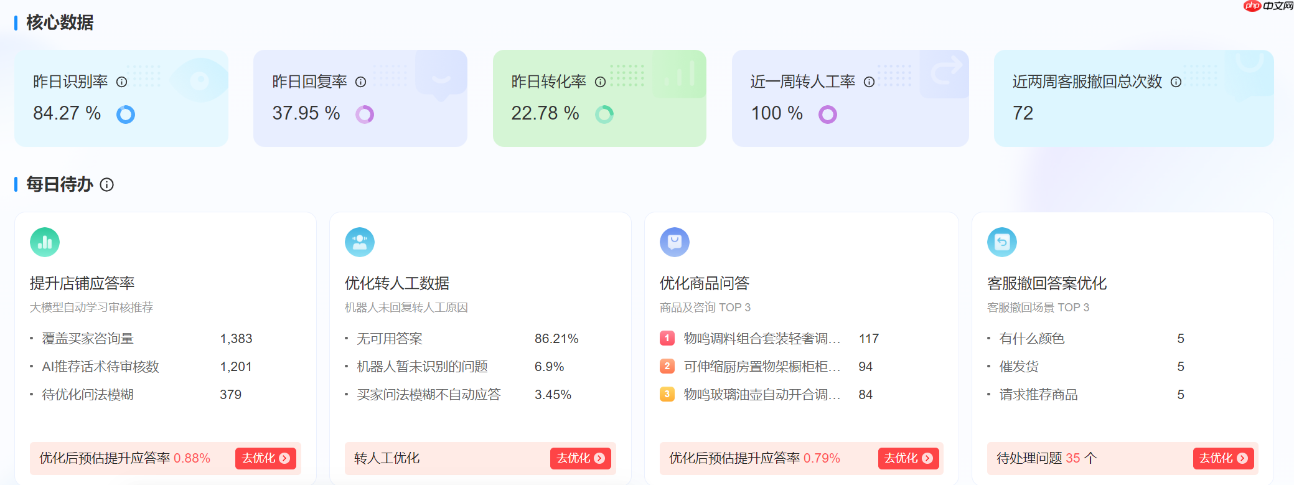
Task: Click 去优化 button for 优化后预估提升应答率 0.88%
Action: [266, 458]
